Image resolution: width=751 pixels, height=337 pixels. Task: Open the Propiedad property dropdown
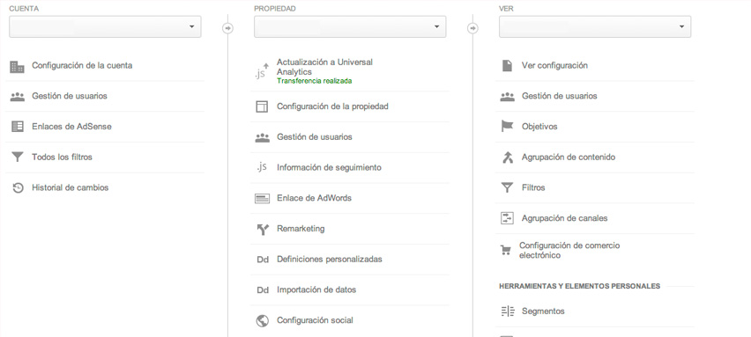[350, 26]
